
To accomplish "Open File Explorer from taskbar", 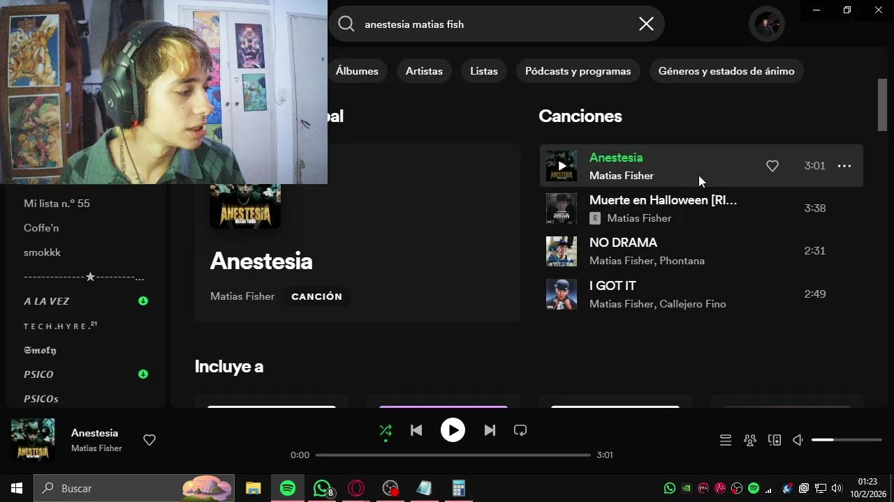I will 253,488.
